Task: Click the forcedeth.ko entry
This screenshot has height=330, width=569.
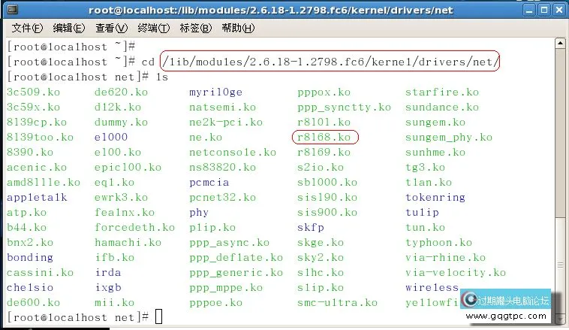Action: click(134, 228)
